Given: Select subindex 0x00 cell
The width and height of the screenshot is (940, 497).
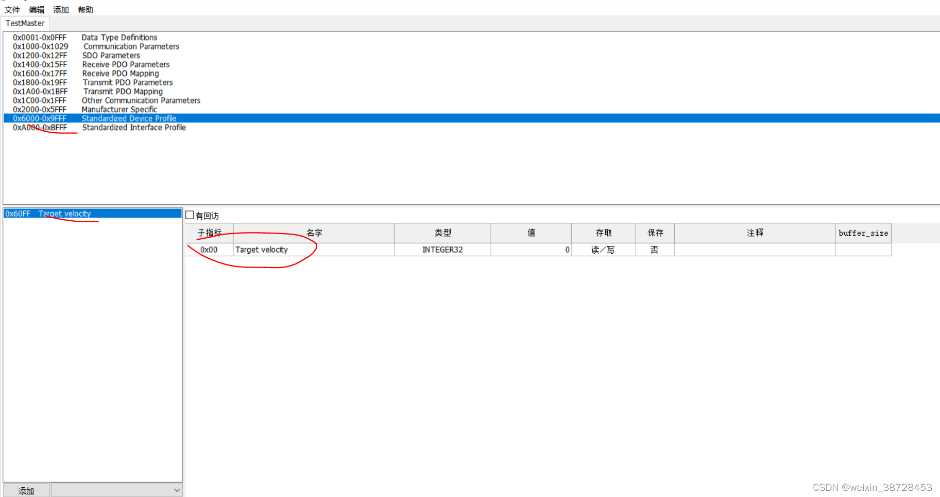Looking at the screenshot, I should pyautogui.click(x=209, y=250).
